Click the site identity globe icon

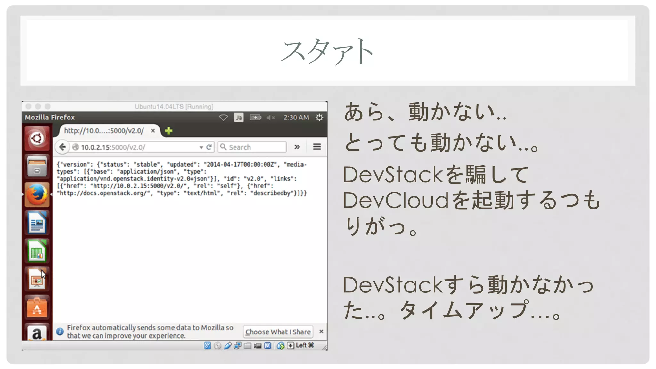click(76, 147)
